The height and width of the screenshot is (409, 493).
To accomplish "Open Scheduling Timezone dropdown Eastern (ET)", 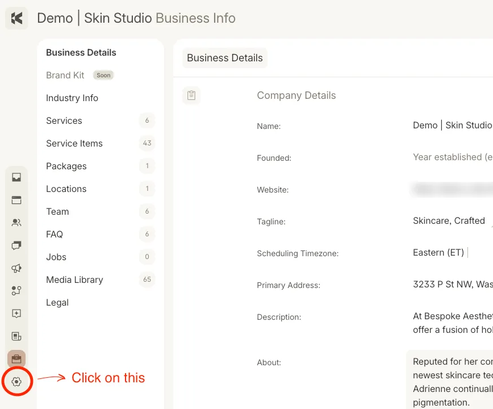I will (438, 252).
